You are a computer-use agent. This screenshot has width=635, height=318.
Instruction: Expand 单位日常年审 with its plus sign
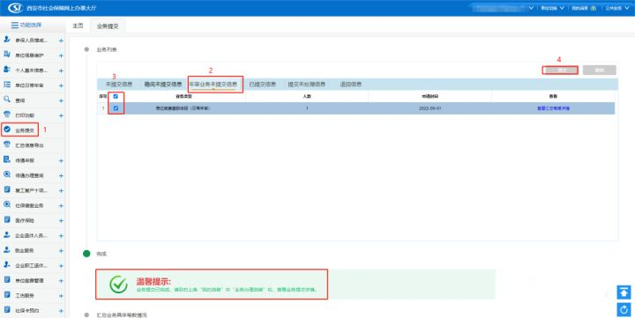61,85
